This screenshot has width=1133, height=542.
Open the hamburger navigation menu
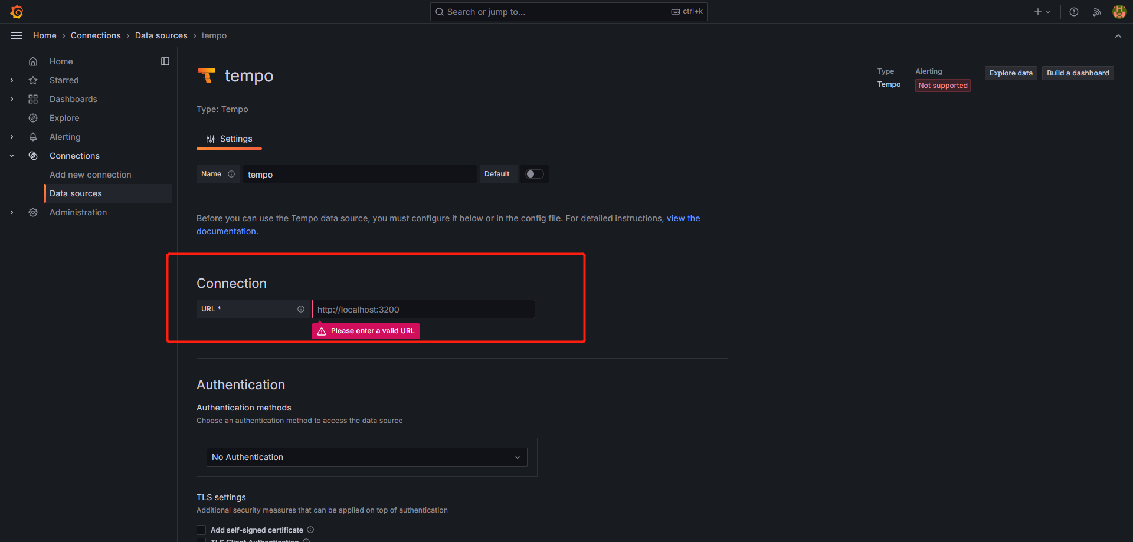point(17,35)
